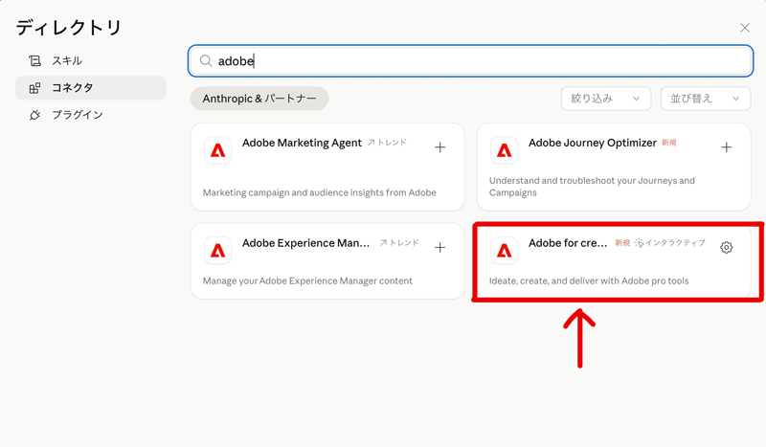This screenshot has width=766, height=447.
Task: Click the plugin icon in the sidebar
Action: click(x=34, y=115)
